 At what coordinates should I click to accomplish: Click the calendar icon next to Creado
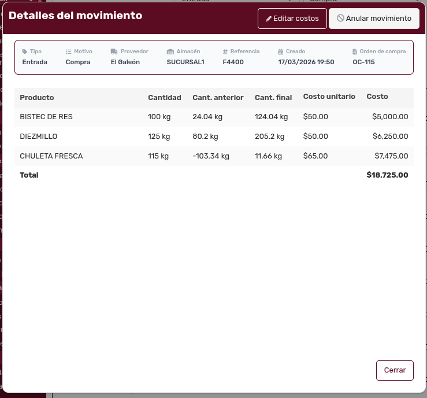click(x=281, y=51)
